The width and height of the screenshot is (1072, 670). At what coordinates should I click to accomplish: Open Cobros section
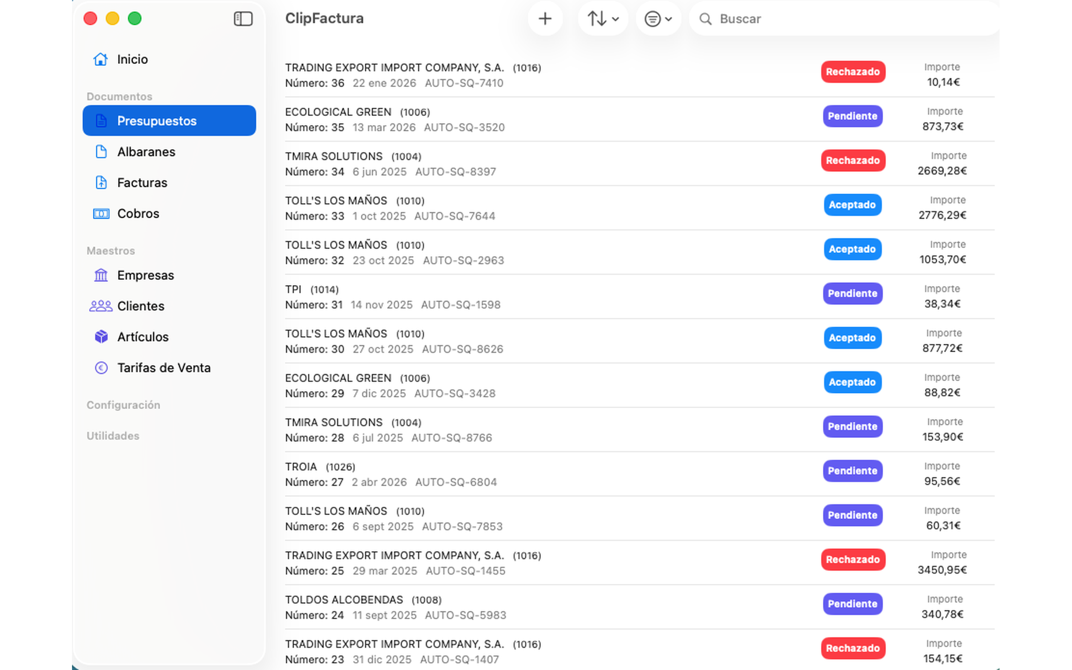(x=169, y=214)
